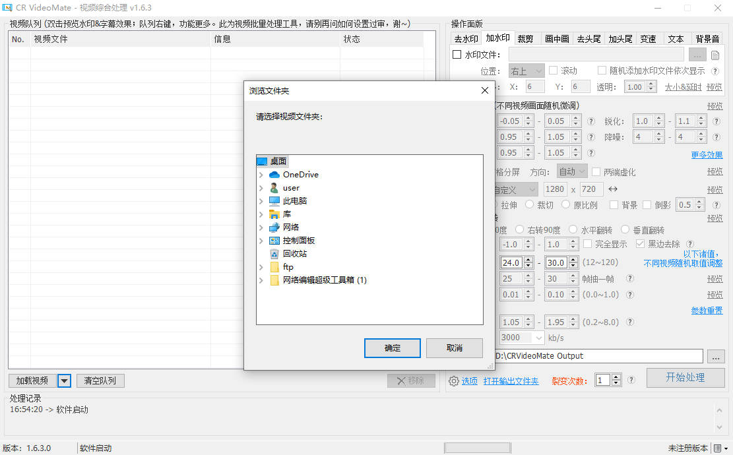Confirm folder selection with 确定
Image resolution: width=733 pixels, height=455 pixels.
(392, 348)
